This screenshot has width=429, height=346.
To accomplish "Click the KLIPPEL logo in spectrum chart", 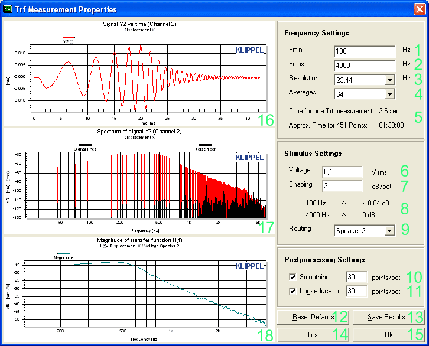I will click(249, 158).
